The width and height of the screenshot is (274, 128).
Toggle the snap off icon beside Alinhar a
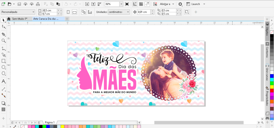(155, 4)
